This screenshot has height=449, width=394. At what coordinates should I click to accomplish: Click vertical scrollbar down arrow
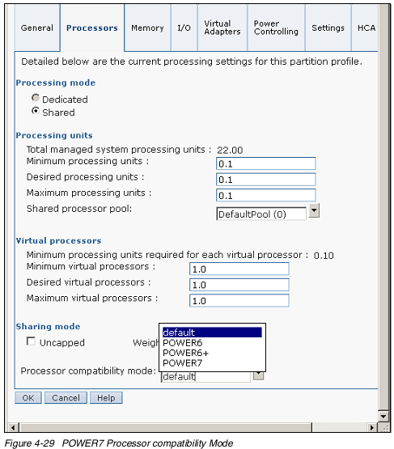pos(383,416)
